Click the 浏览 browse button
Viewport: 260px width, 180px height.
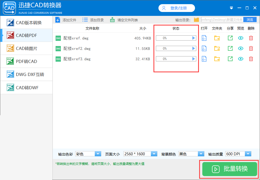point(250,20)
